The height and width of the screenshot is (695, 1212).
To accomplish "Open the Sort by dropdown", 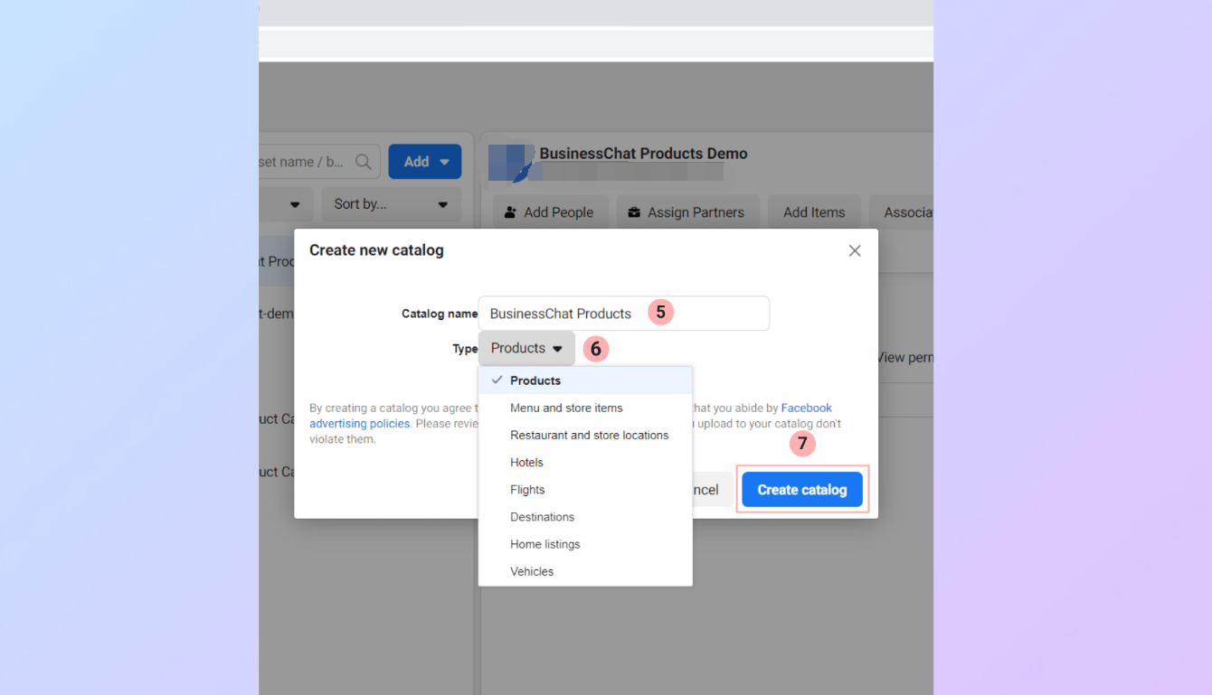I will [391, 203].
